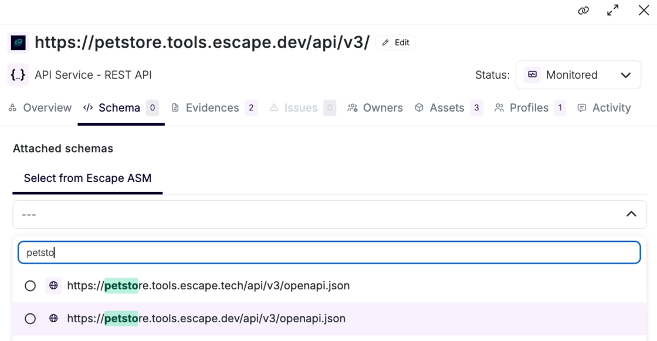
Task: Click the document icon on Evidences tab
Action: coord(175,108)
